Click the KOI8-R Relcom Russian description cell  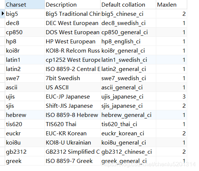click(73, 50)
